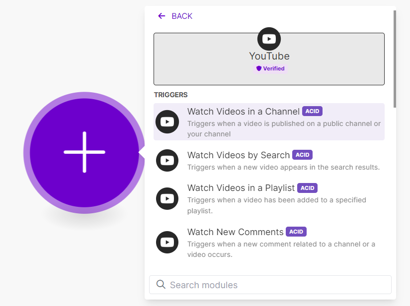The height and width of the screenshot is (306, 410).
Task: Click the YouTube logo in header
Action: (x=269, y=39)
